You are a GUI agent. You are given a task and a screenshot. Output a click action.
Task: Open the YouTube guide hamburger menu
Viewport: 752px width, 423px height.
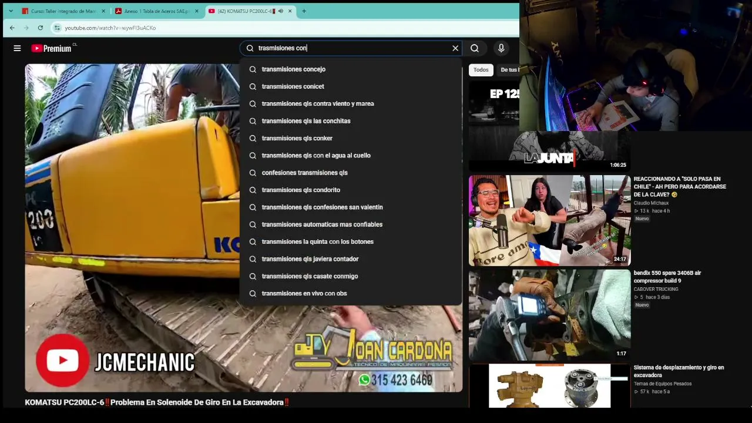pos(17,48)
